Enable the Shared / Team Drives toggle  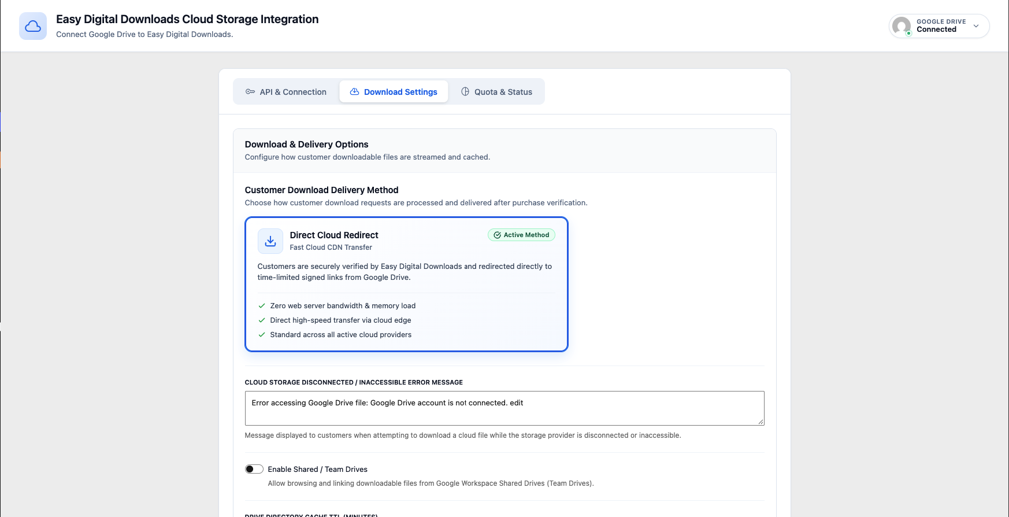click(x=254, y=469)
